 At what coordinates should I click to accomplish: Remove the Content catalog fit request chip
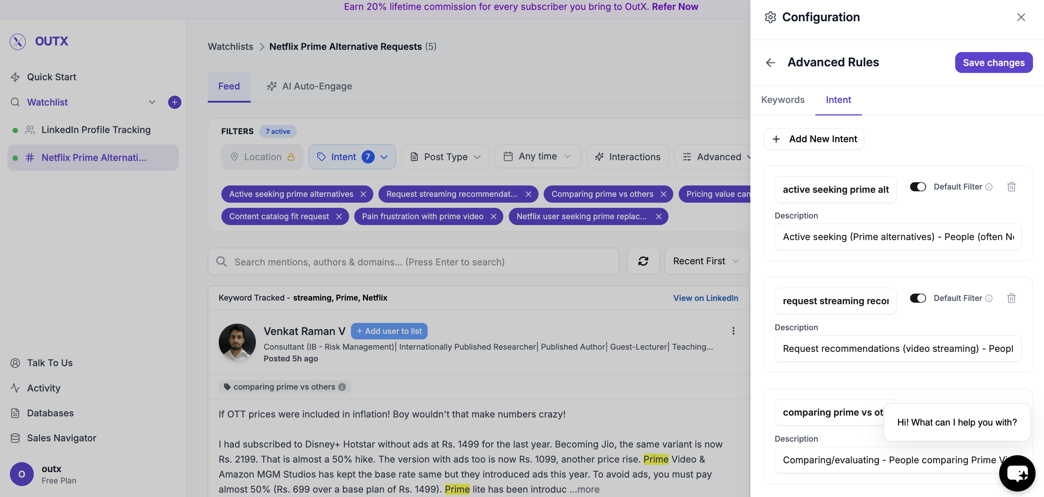[x=339, y=217]
